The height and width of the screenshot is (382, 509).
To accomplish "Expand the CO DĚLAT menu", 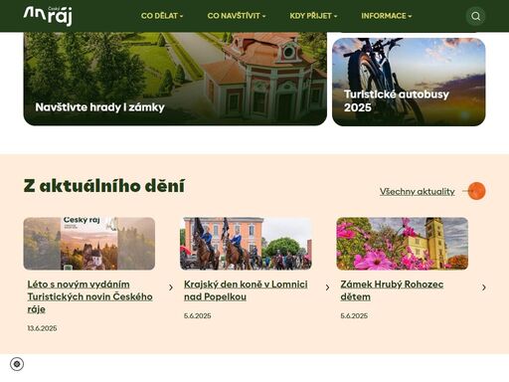I will 162,16.
